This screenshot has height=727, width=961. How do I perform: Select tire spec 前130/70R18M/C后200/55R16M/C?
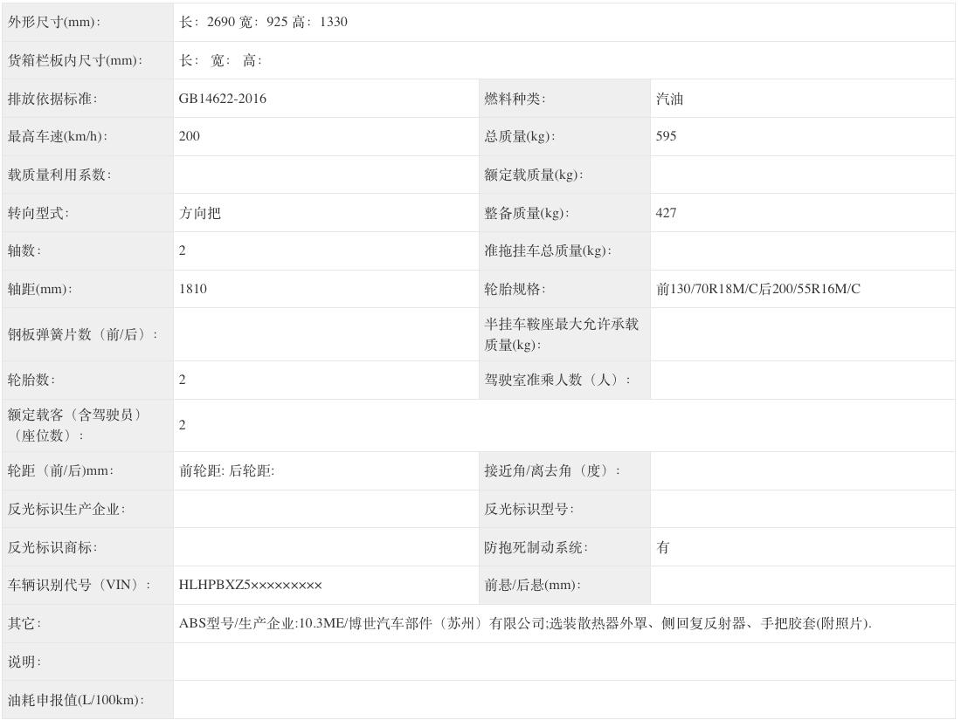pos(758,289)
